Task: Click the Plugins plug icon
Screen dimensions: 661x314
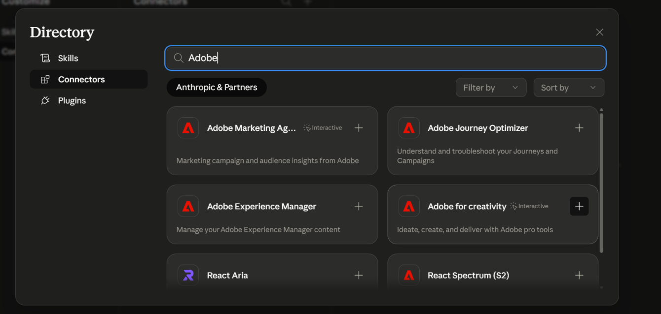Action: coord(45,100)
